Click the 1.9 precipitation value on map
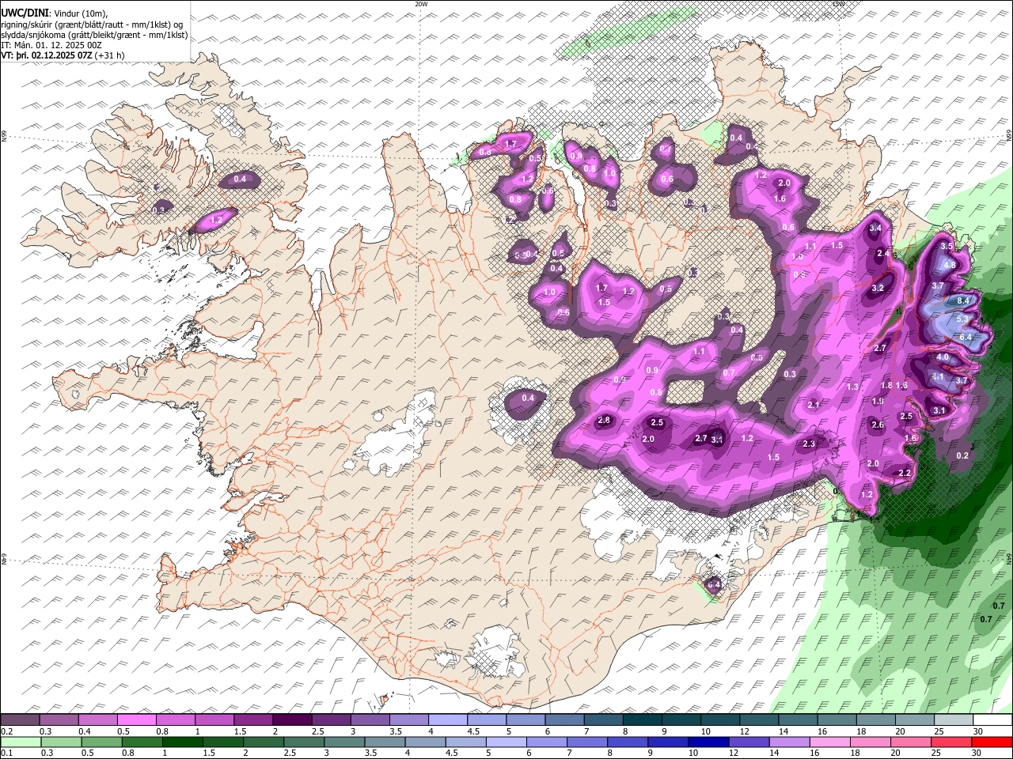This screenshot has width=1013, height=759. (878, 402)
